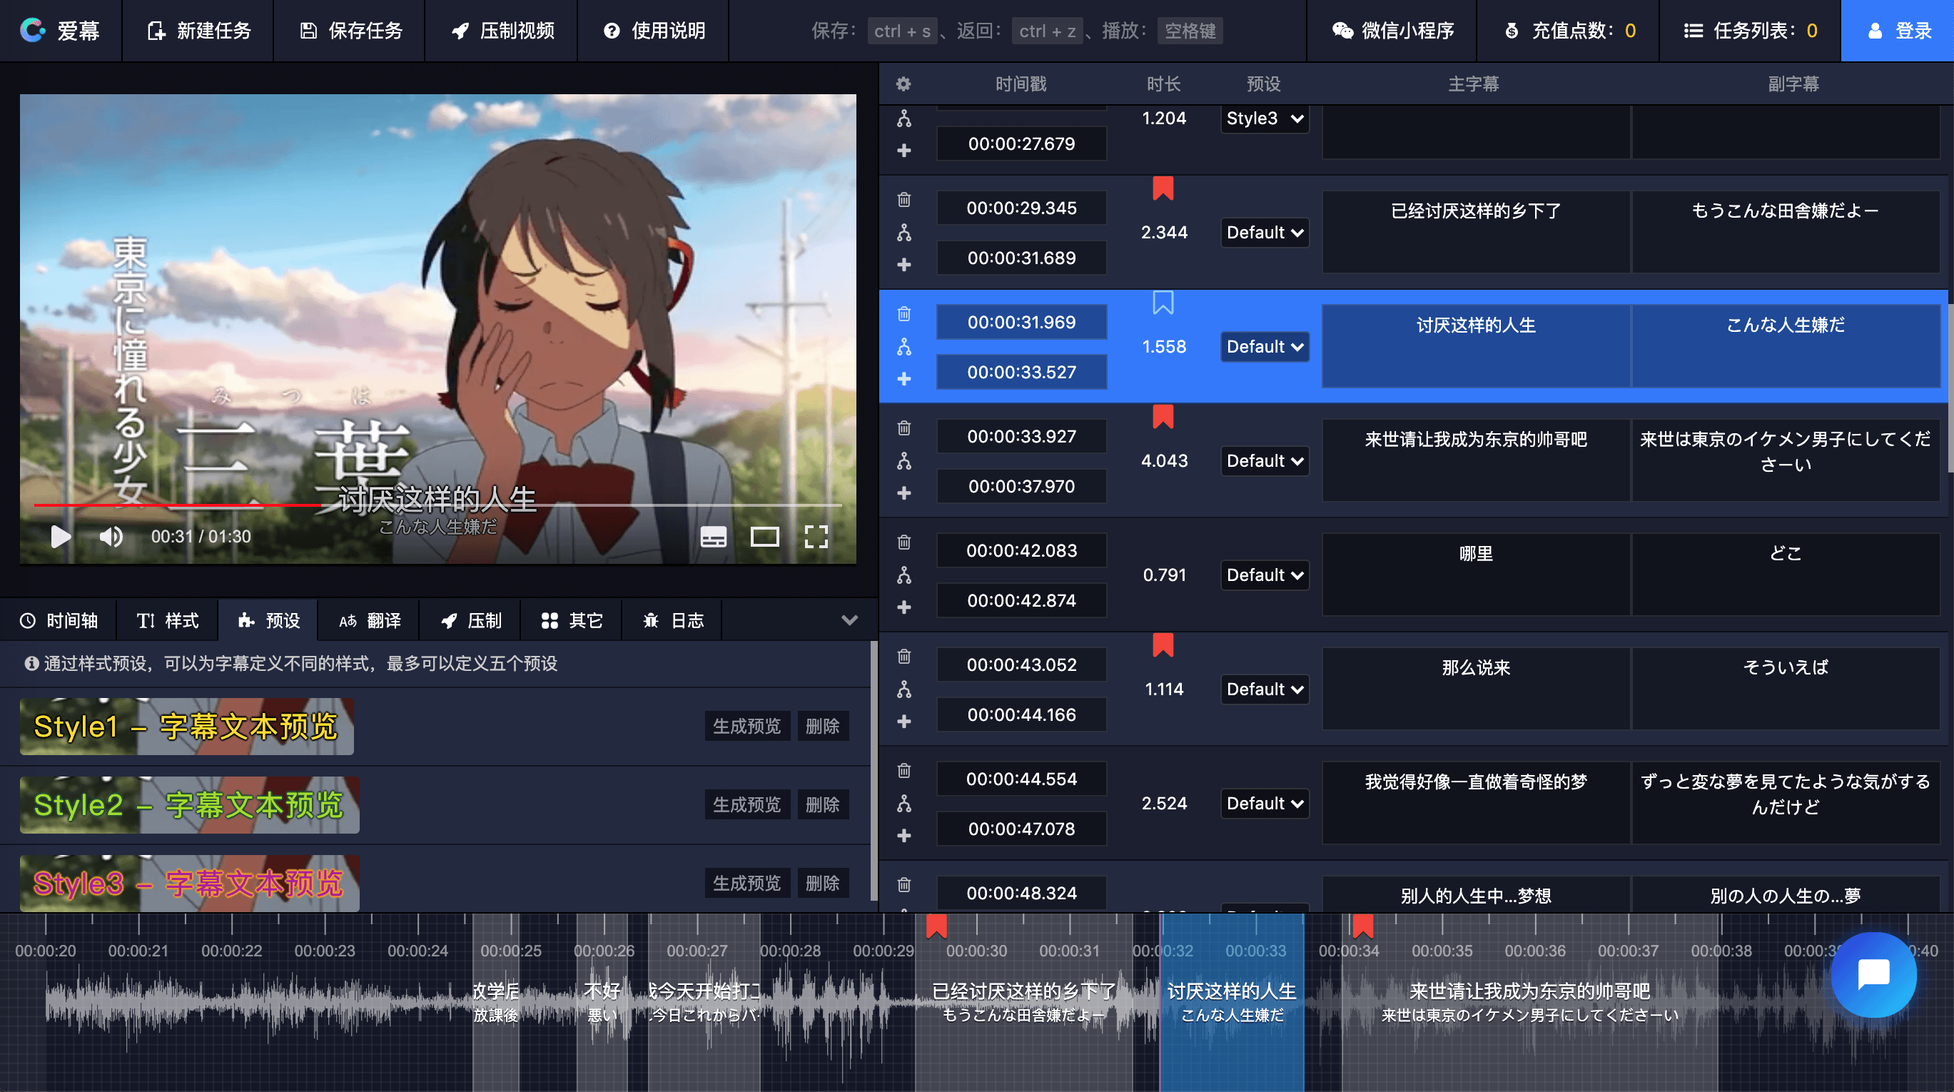Click 生成预览 for Style1
Image resolution: width=1954 pixels, height=1092 pixels.
coord(746,727)
